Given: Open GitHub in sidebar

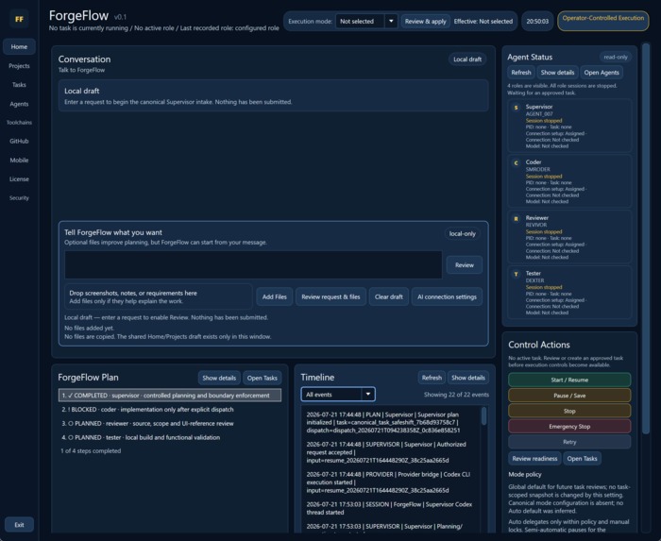Looking at the screenshot, I should (19, 141).
